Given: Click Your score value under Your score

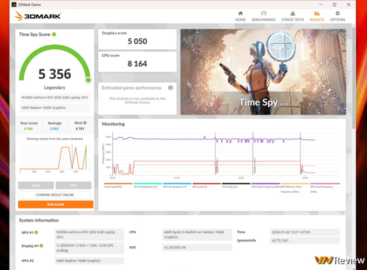Looking at the screenshot, I should pyautogui.click(x=29, y=129).
